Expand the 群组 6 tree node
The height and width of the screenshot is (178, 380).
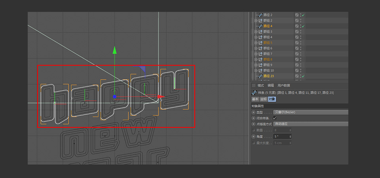256,48
